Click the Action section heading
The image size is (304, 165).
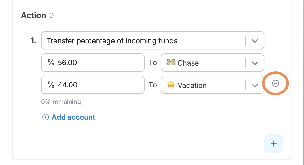click(33, 15)
